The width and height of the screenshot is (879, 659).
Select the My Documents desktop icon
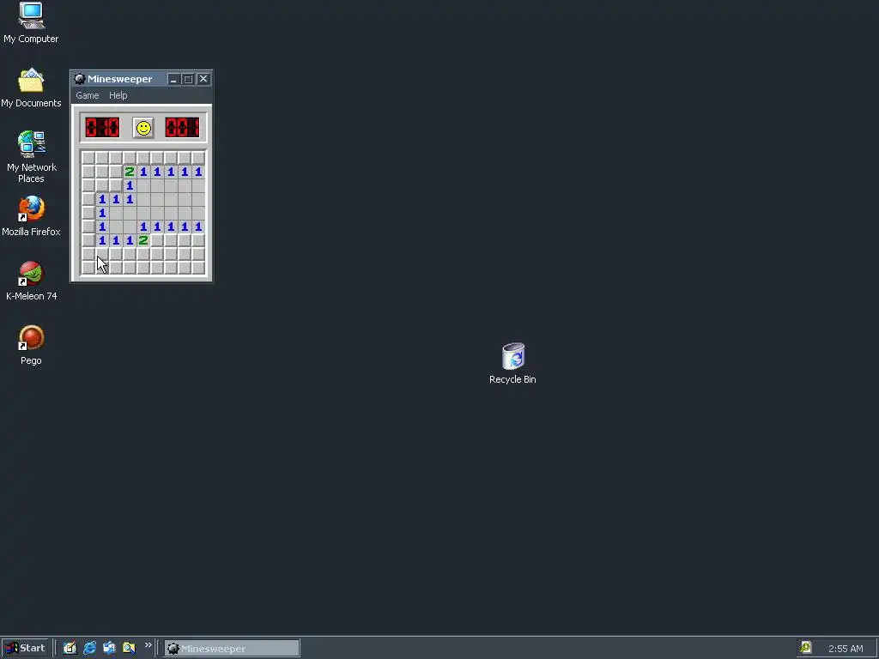click(x=31, y=88)
